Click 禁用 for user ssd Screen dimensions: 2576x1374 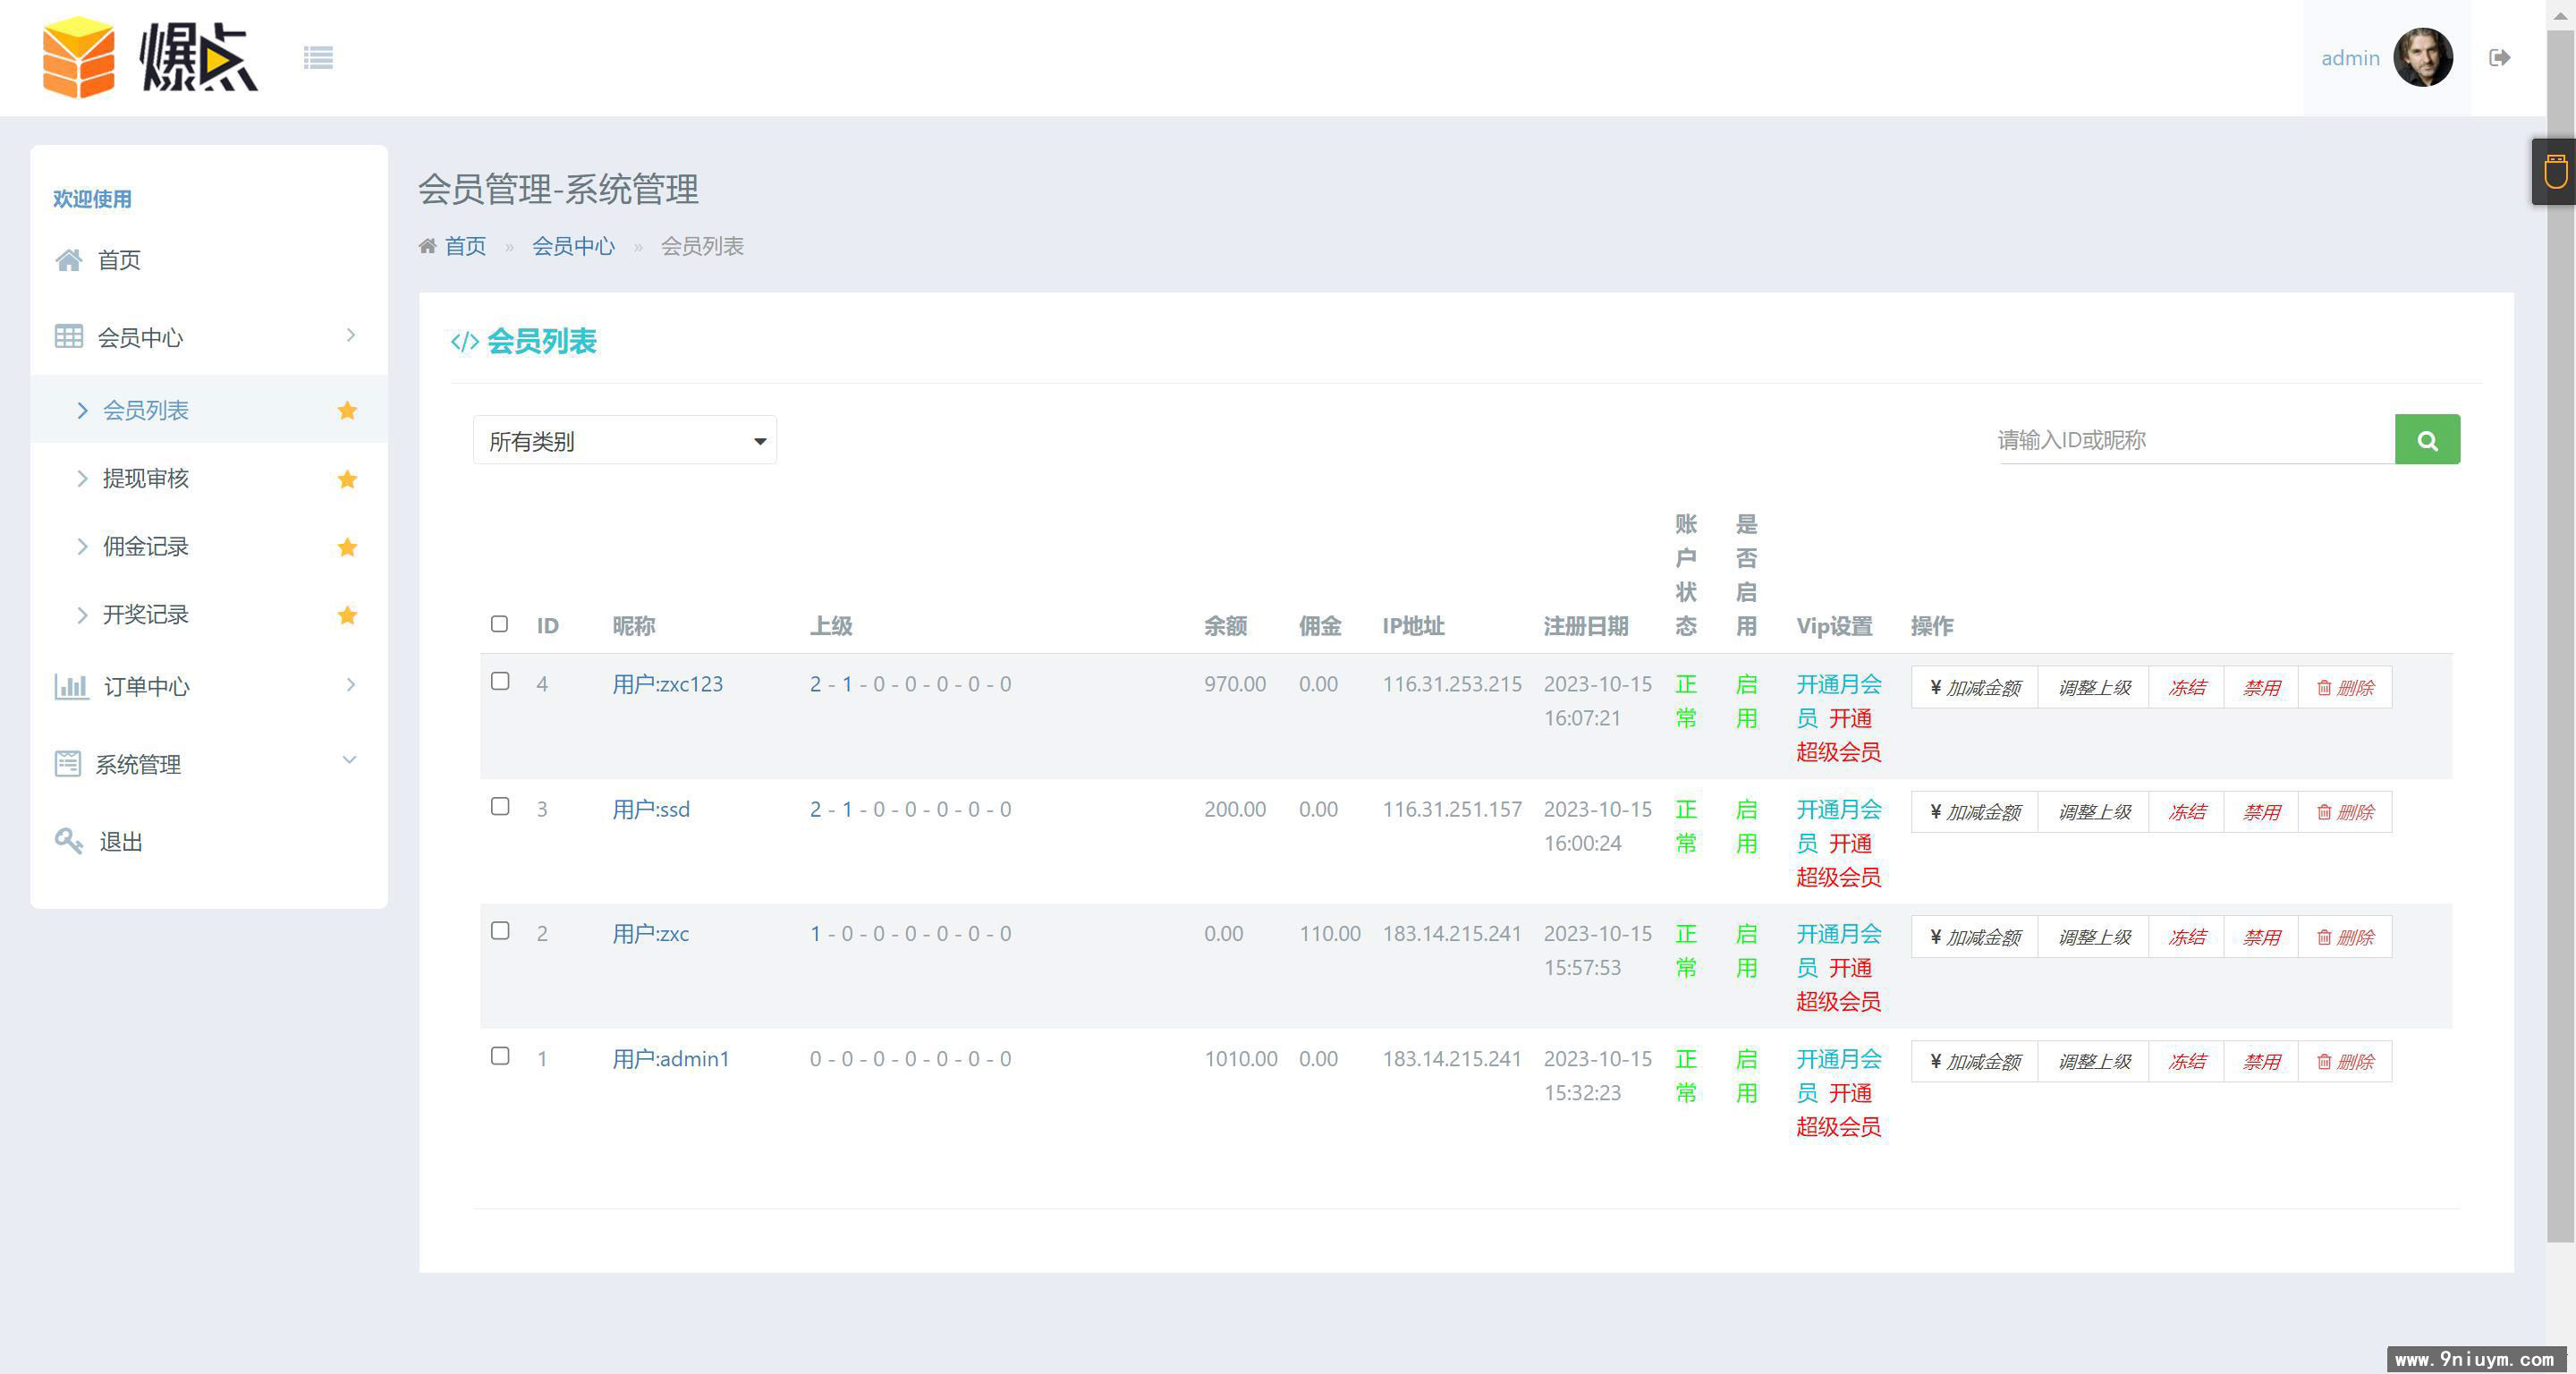pyautogui.click(x=2261, y=812)
